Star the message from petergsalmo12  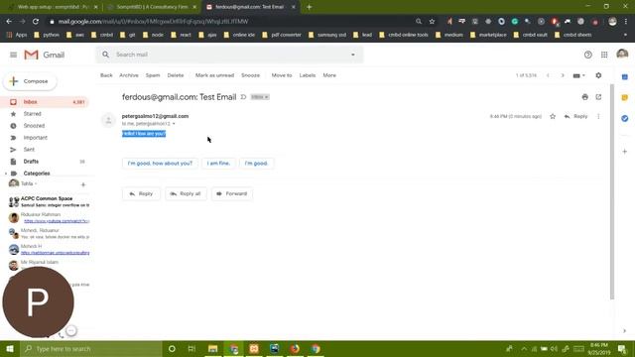553,117
